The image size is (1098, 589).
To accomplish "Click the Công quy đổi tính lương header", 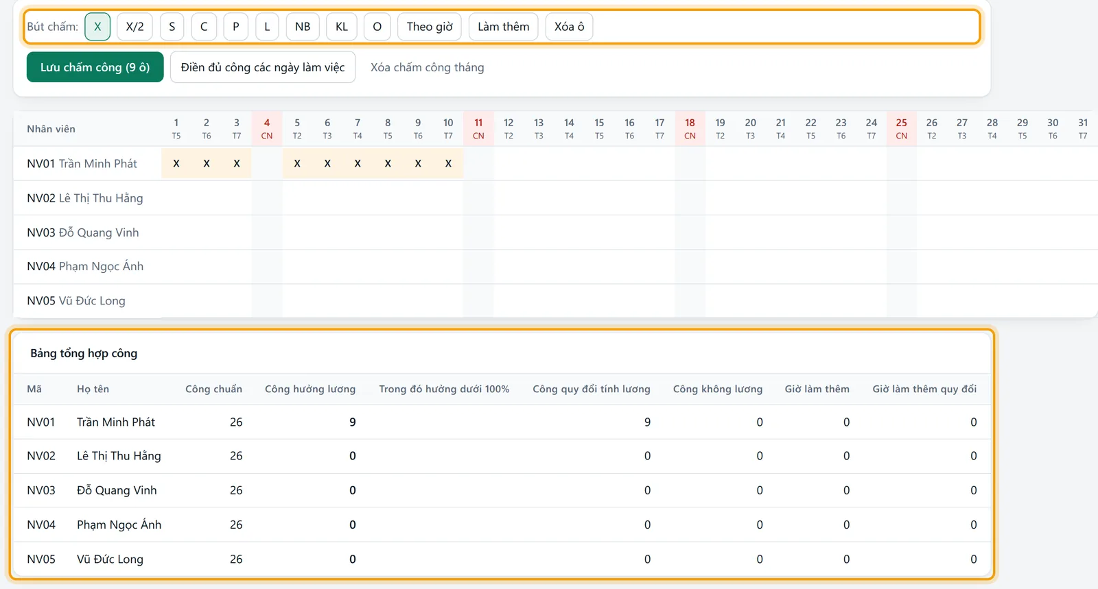I will [x=592, y=389].
